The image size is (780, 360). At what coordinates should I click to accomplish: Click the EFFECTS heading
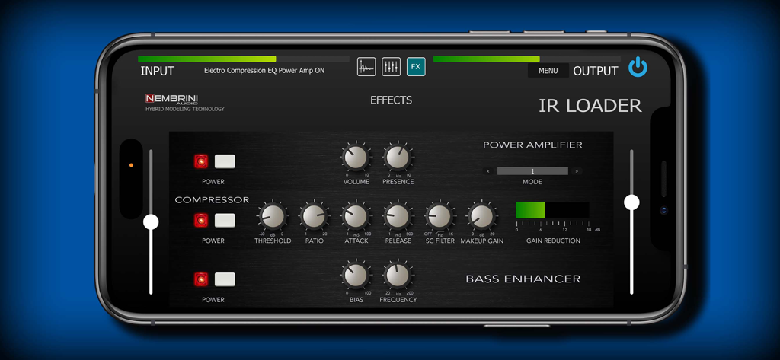tap(391, 100)
